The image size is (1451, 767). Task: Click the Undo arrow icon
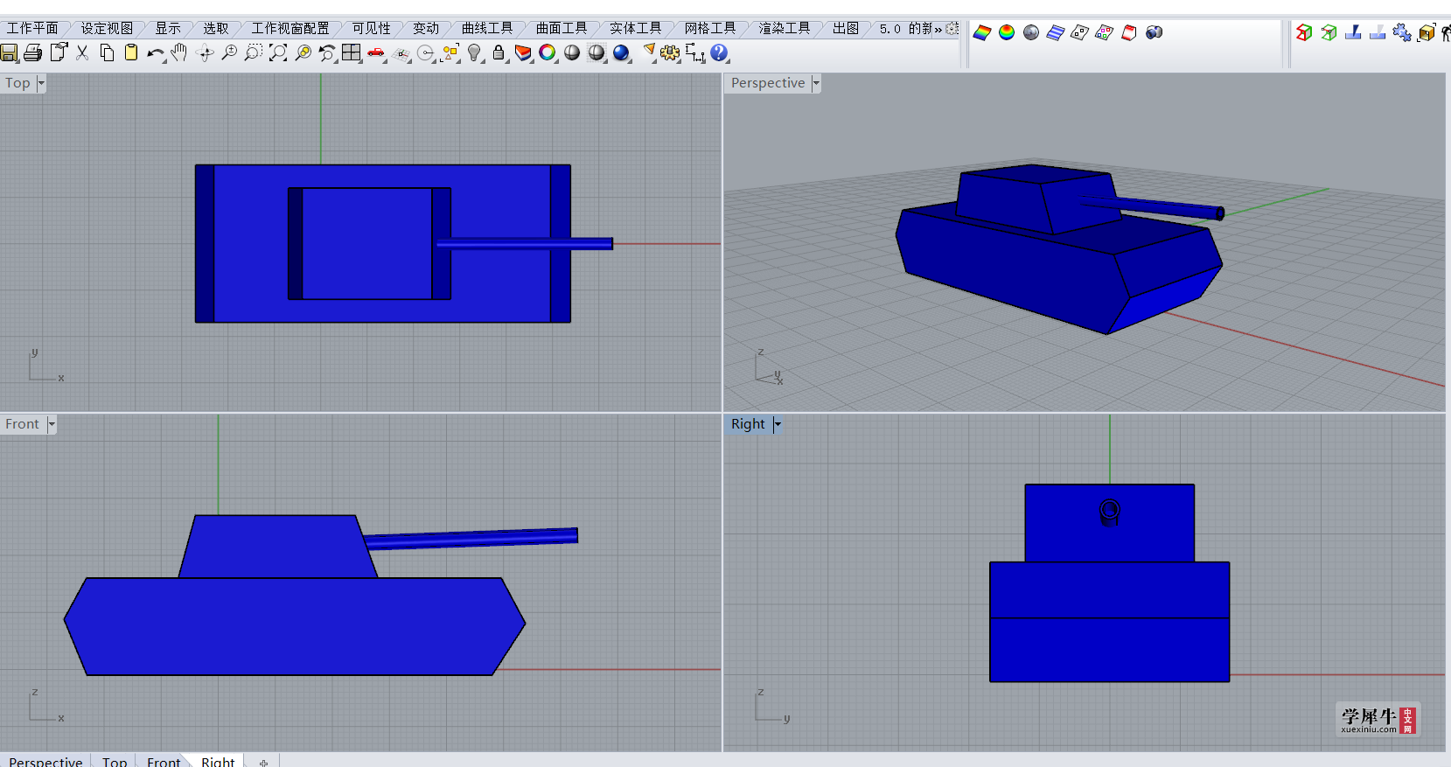click(156, 53)
